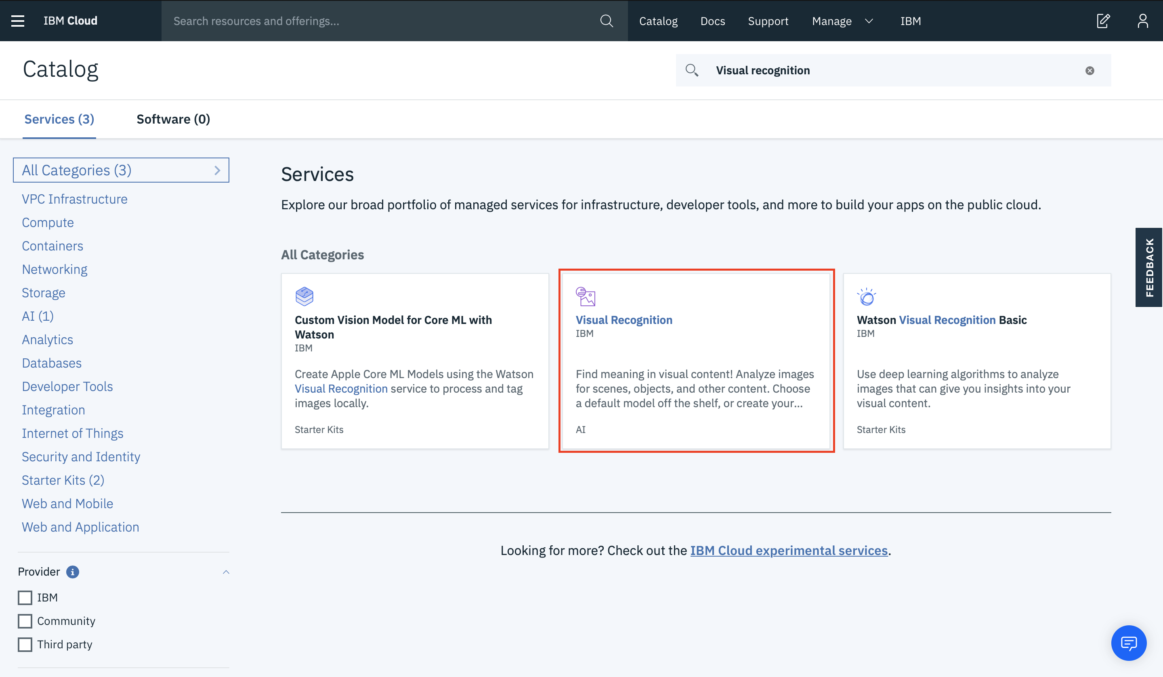Viewport: 1163px width, 677px height.
Task: Enable the Community provider filter
Action: pos(25,621)
